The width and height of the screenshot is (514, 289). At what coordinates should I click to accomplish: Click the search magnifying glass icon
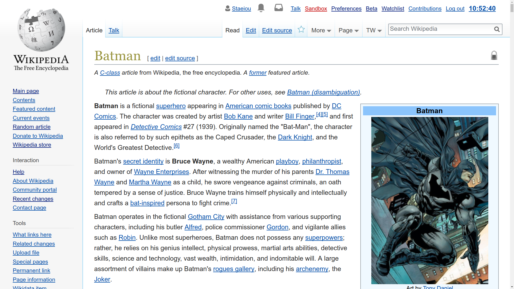coord(497,29)
